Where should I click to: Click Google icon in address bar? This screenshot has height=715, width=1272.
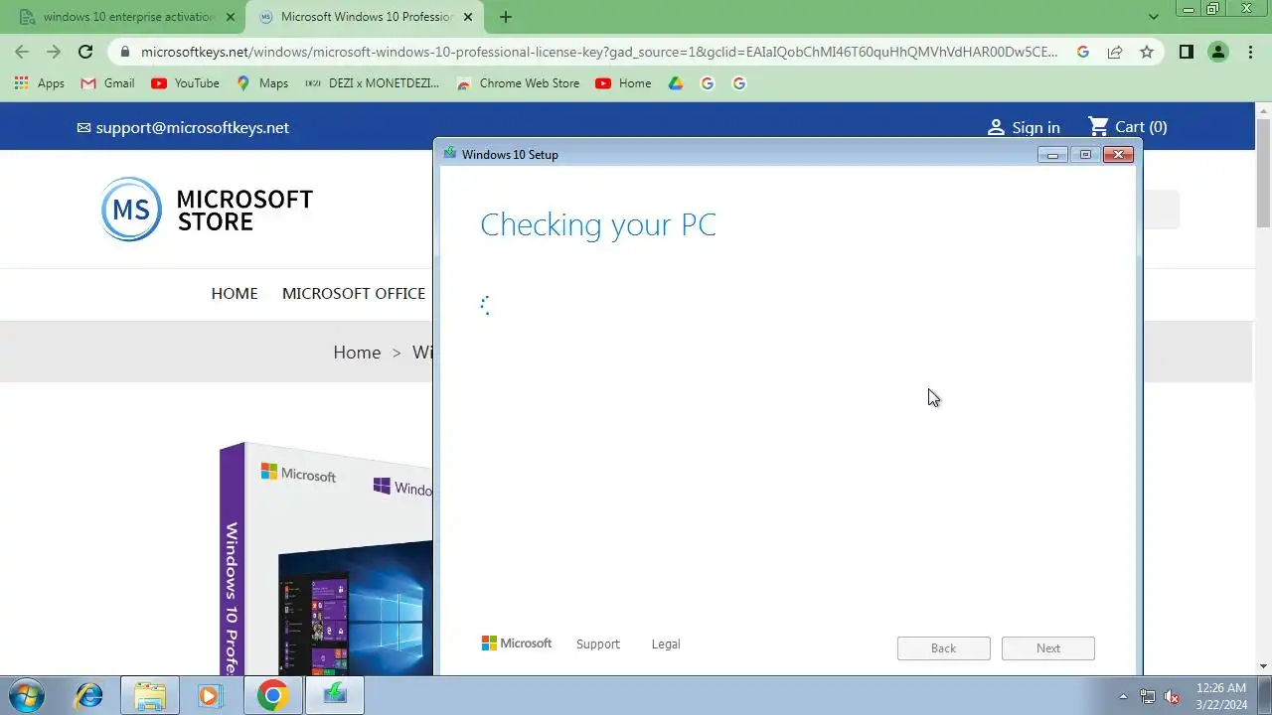(1083, 52)
